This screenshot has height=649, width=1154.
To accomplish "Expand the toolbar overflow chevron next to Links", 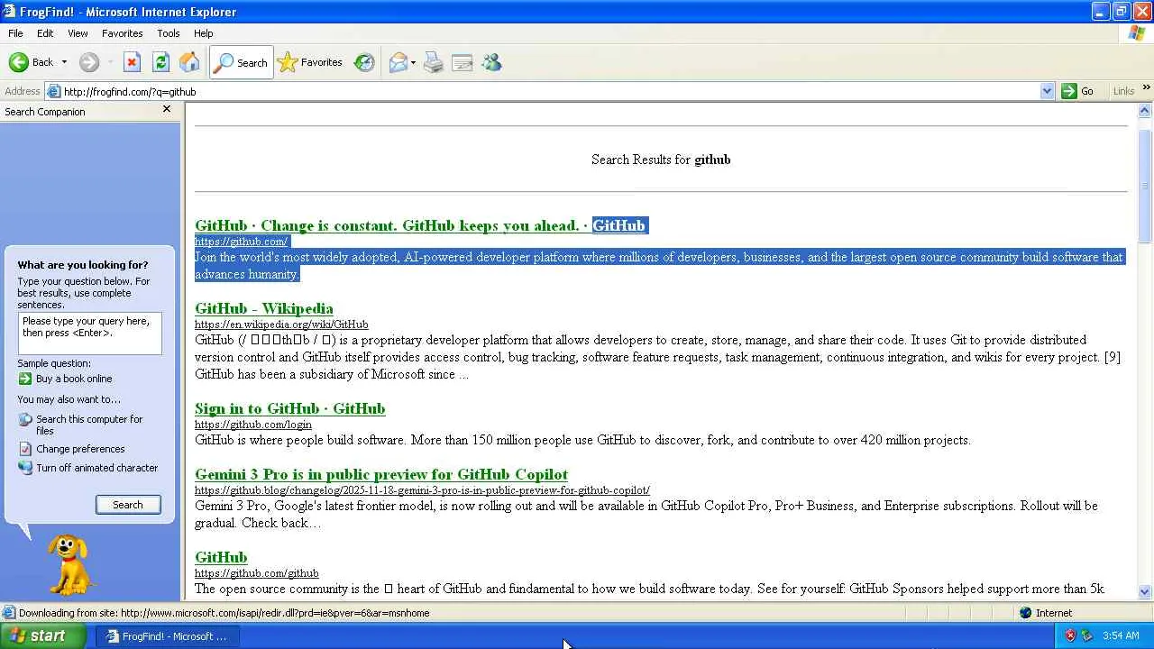I will 1146,88.
